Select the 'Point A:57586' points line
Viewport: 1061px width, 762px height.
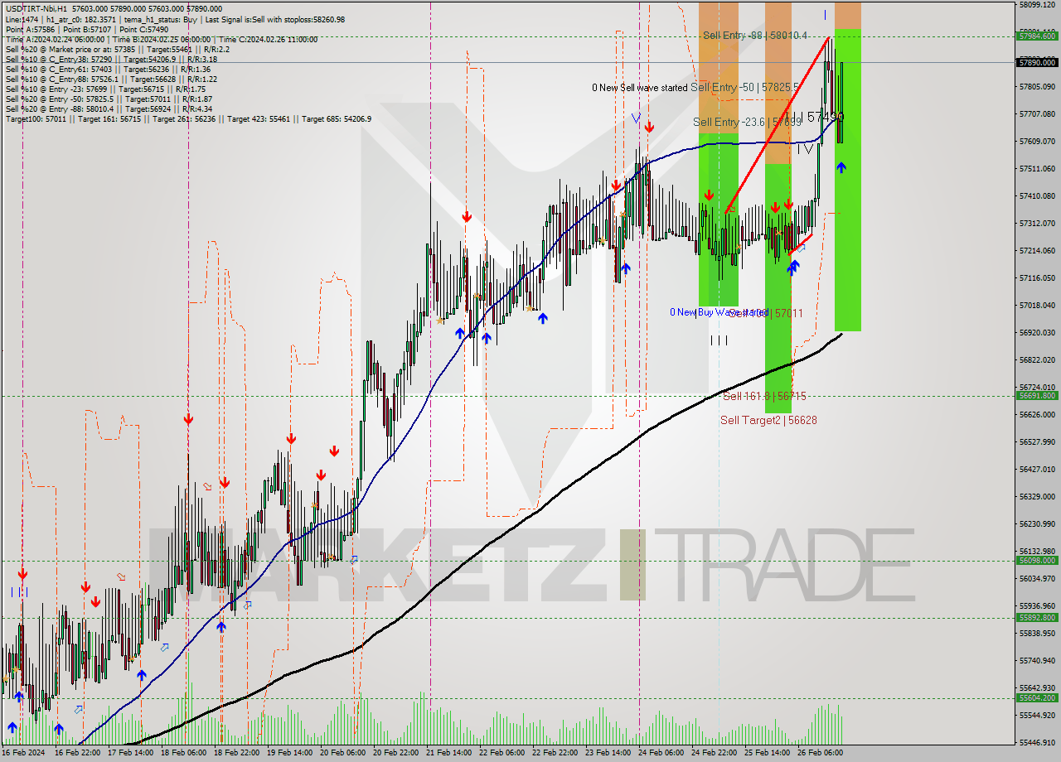coord(87,29)
